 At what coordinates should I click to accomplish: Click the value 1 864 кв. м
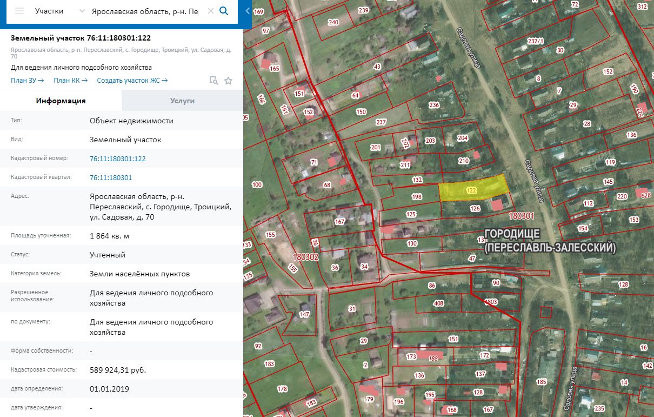pos(110,236)
